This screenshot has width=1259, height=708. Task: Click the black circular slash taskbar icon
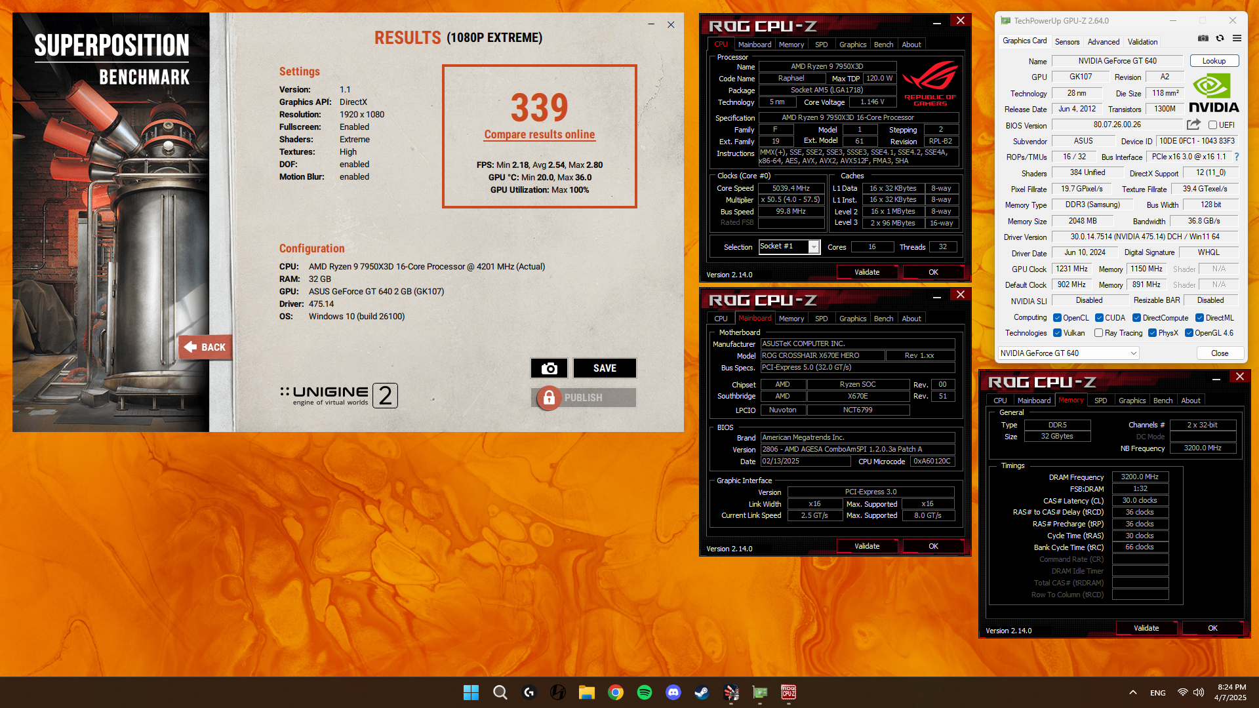(557, 692)
